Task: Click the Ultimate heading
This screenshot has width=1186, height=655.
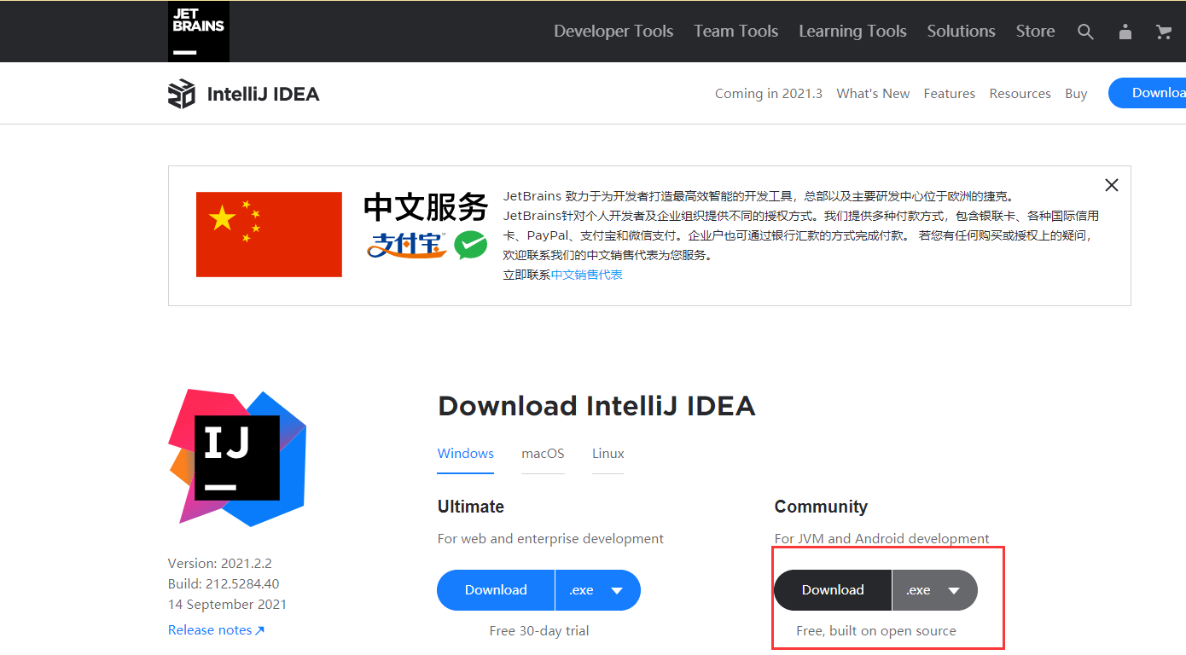Action: [471, 507]
